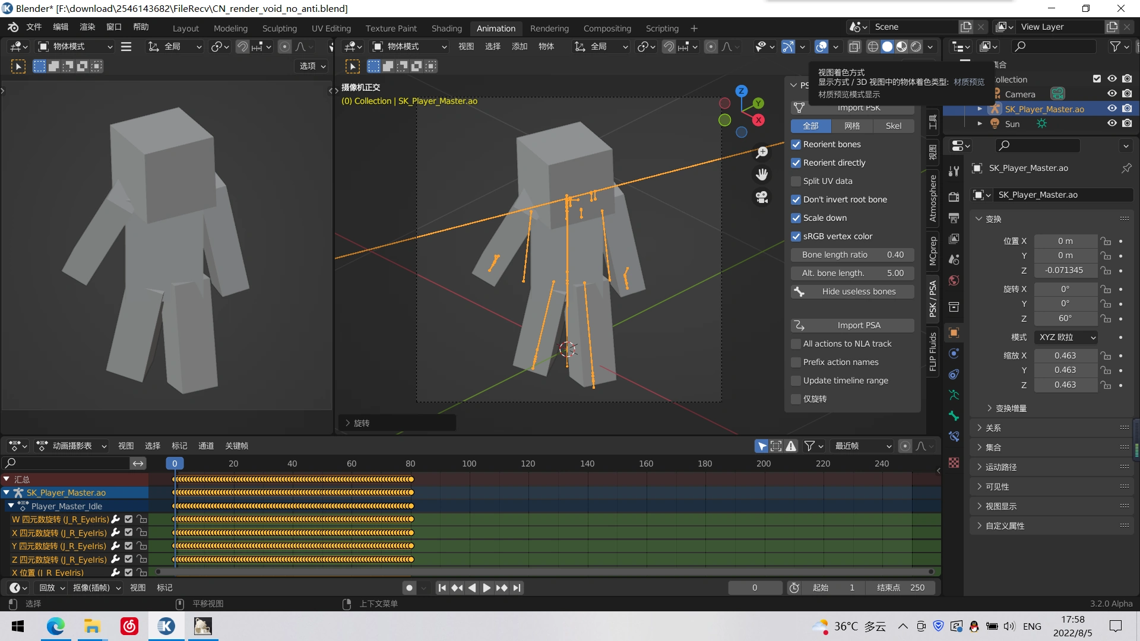Open the 渲染 menu
Screen dimensions: 1140x641
87,27
